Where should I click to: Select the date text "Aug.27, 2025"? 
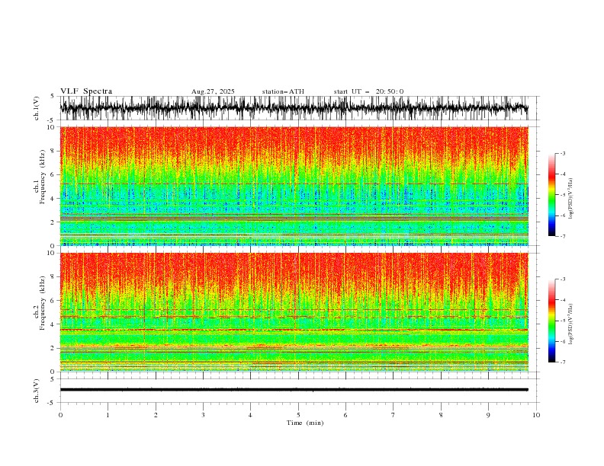(x=213, y=91)
